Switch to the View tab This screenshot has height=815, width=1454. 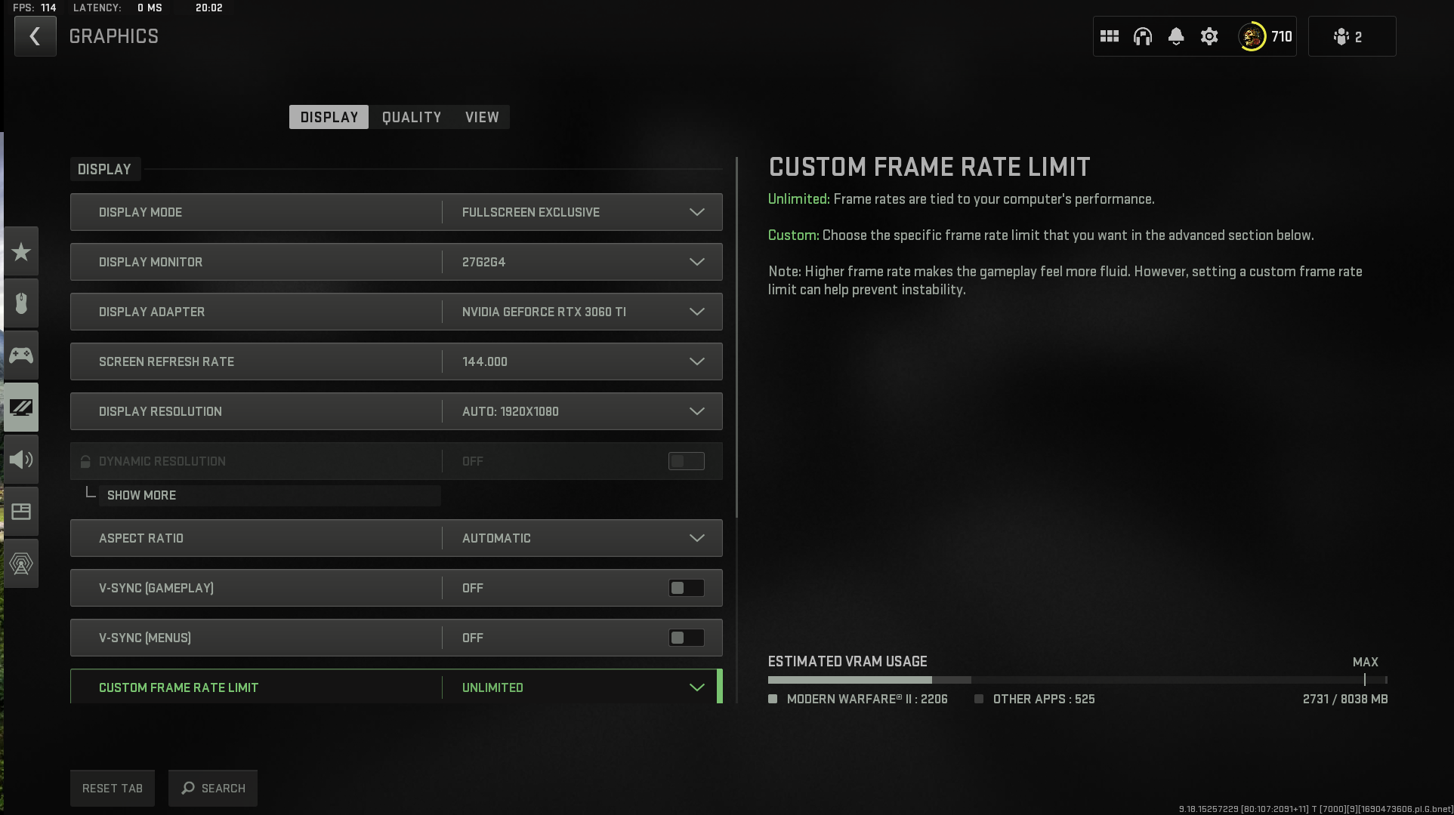[482, 117]
